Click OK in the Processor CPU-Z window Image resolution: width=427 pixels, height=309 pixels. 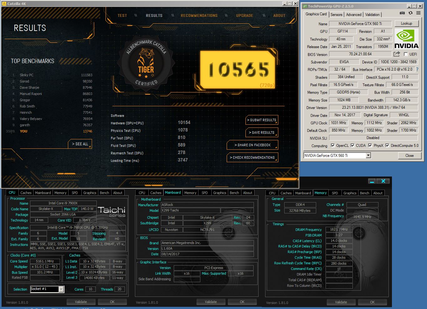click(112, 302)
